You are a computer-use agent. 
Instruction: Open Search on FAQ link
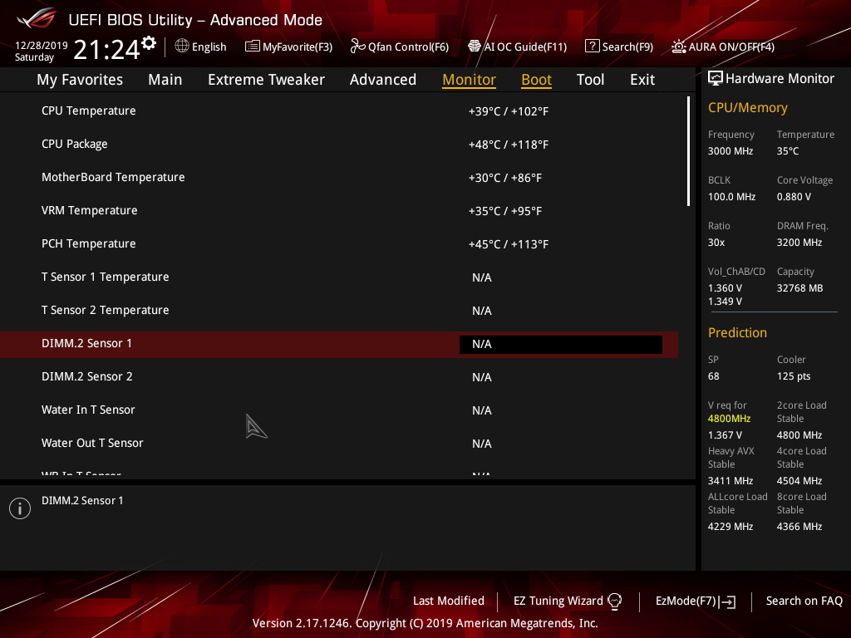pos(804,601)
